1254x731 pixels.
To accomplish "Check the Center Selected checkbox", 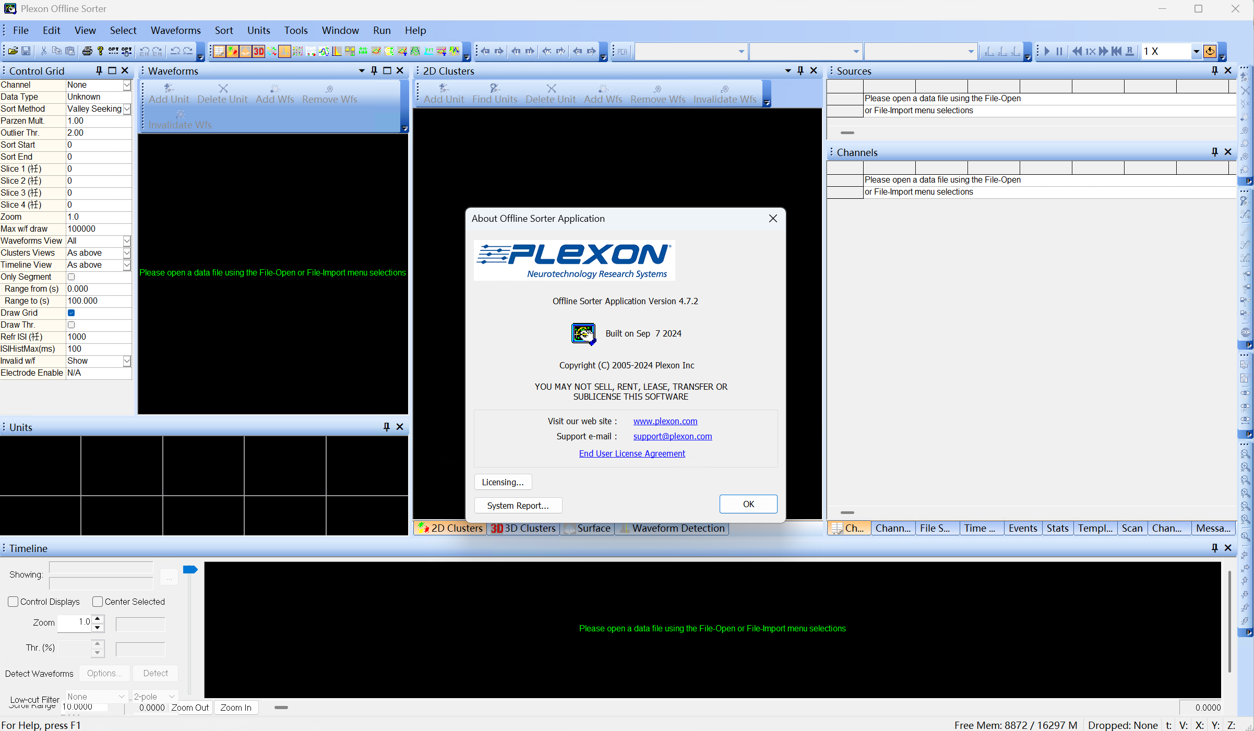I will 98,602.
